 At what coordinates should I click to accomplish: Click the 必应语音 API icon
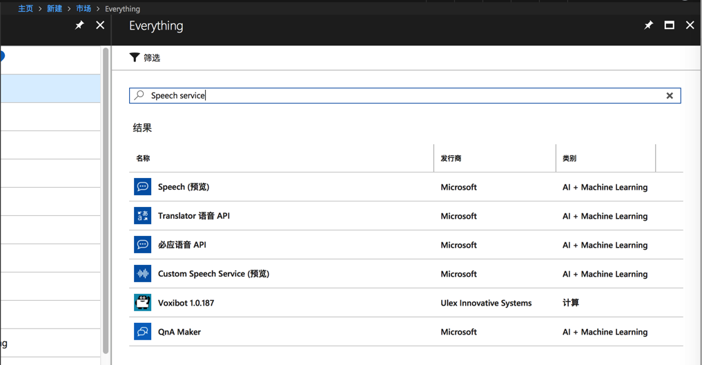point(143,245)
